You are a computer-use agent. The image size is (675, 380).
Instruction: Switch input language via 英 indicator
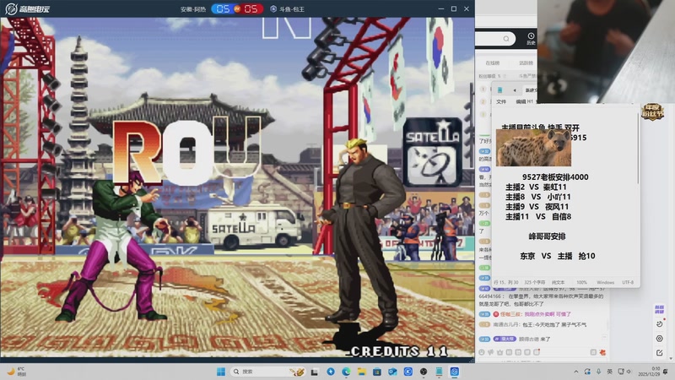(609, 372)
